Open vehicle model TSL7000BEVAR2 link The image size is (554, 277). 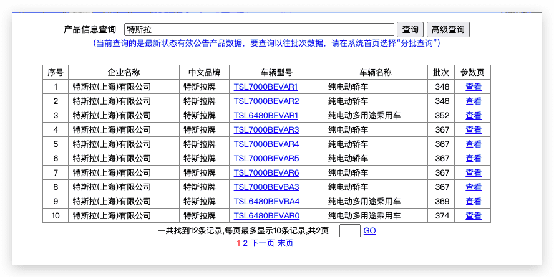pyautogui.click(x=266, y=101)
